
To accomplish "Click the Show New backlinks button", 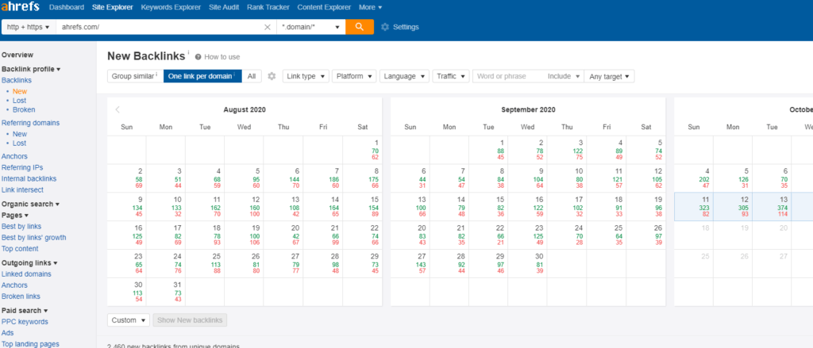I will 190,320.
